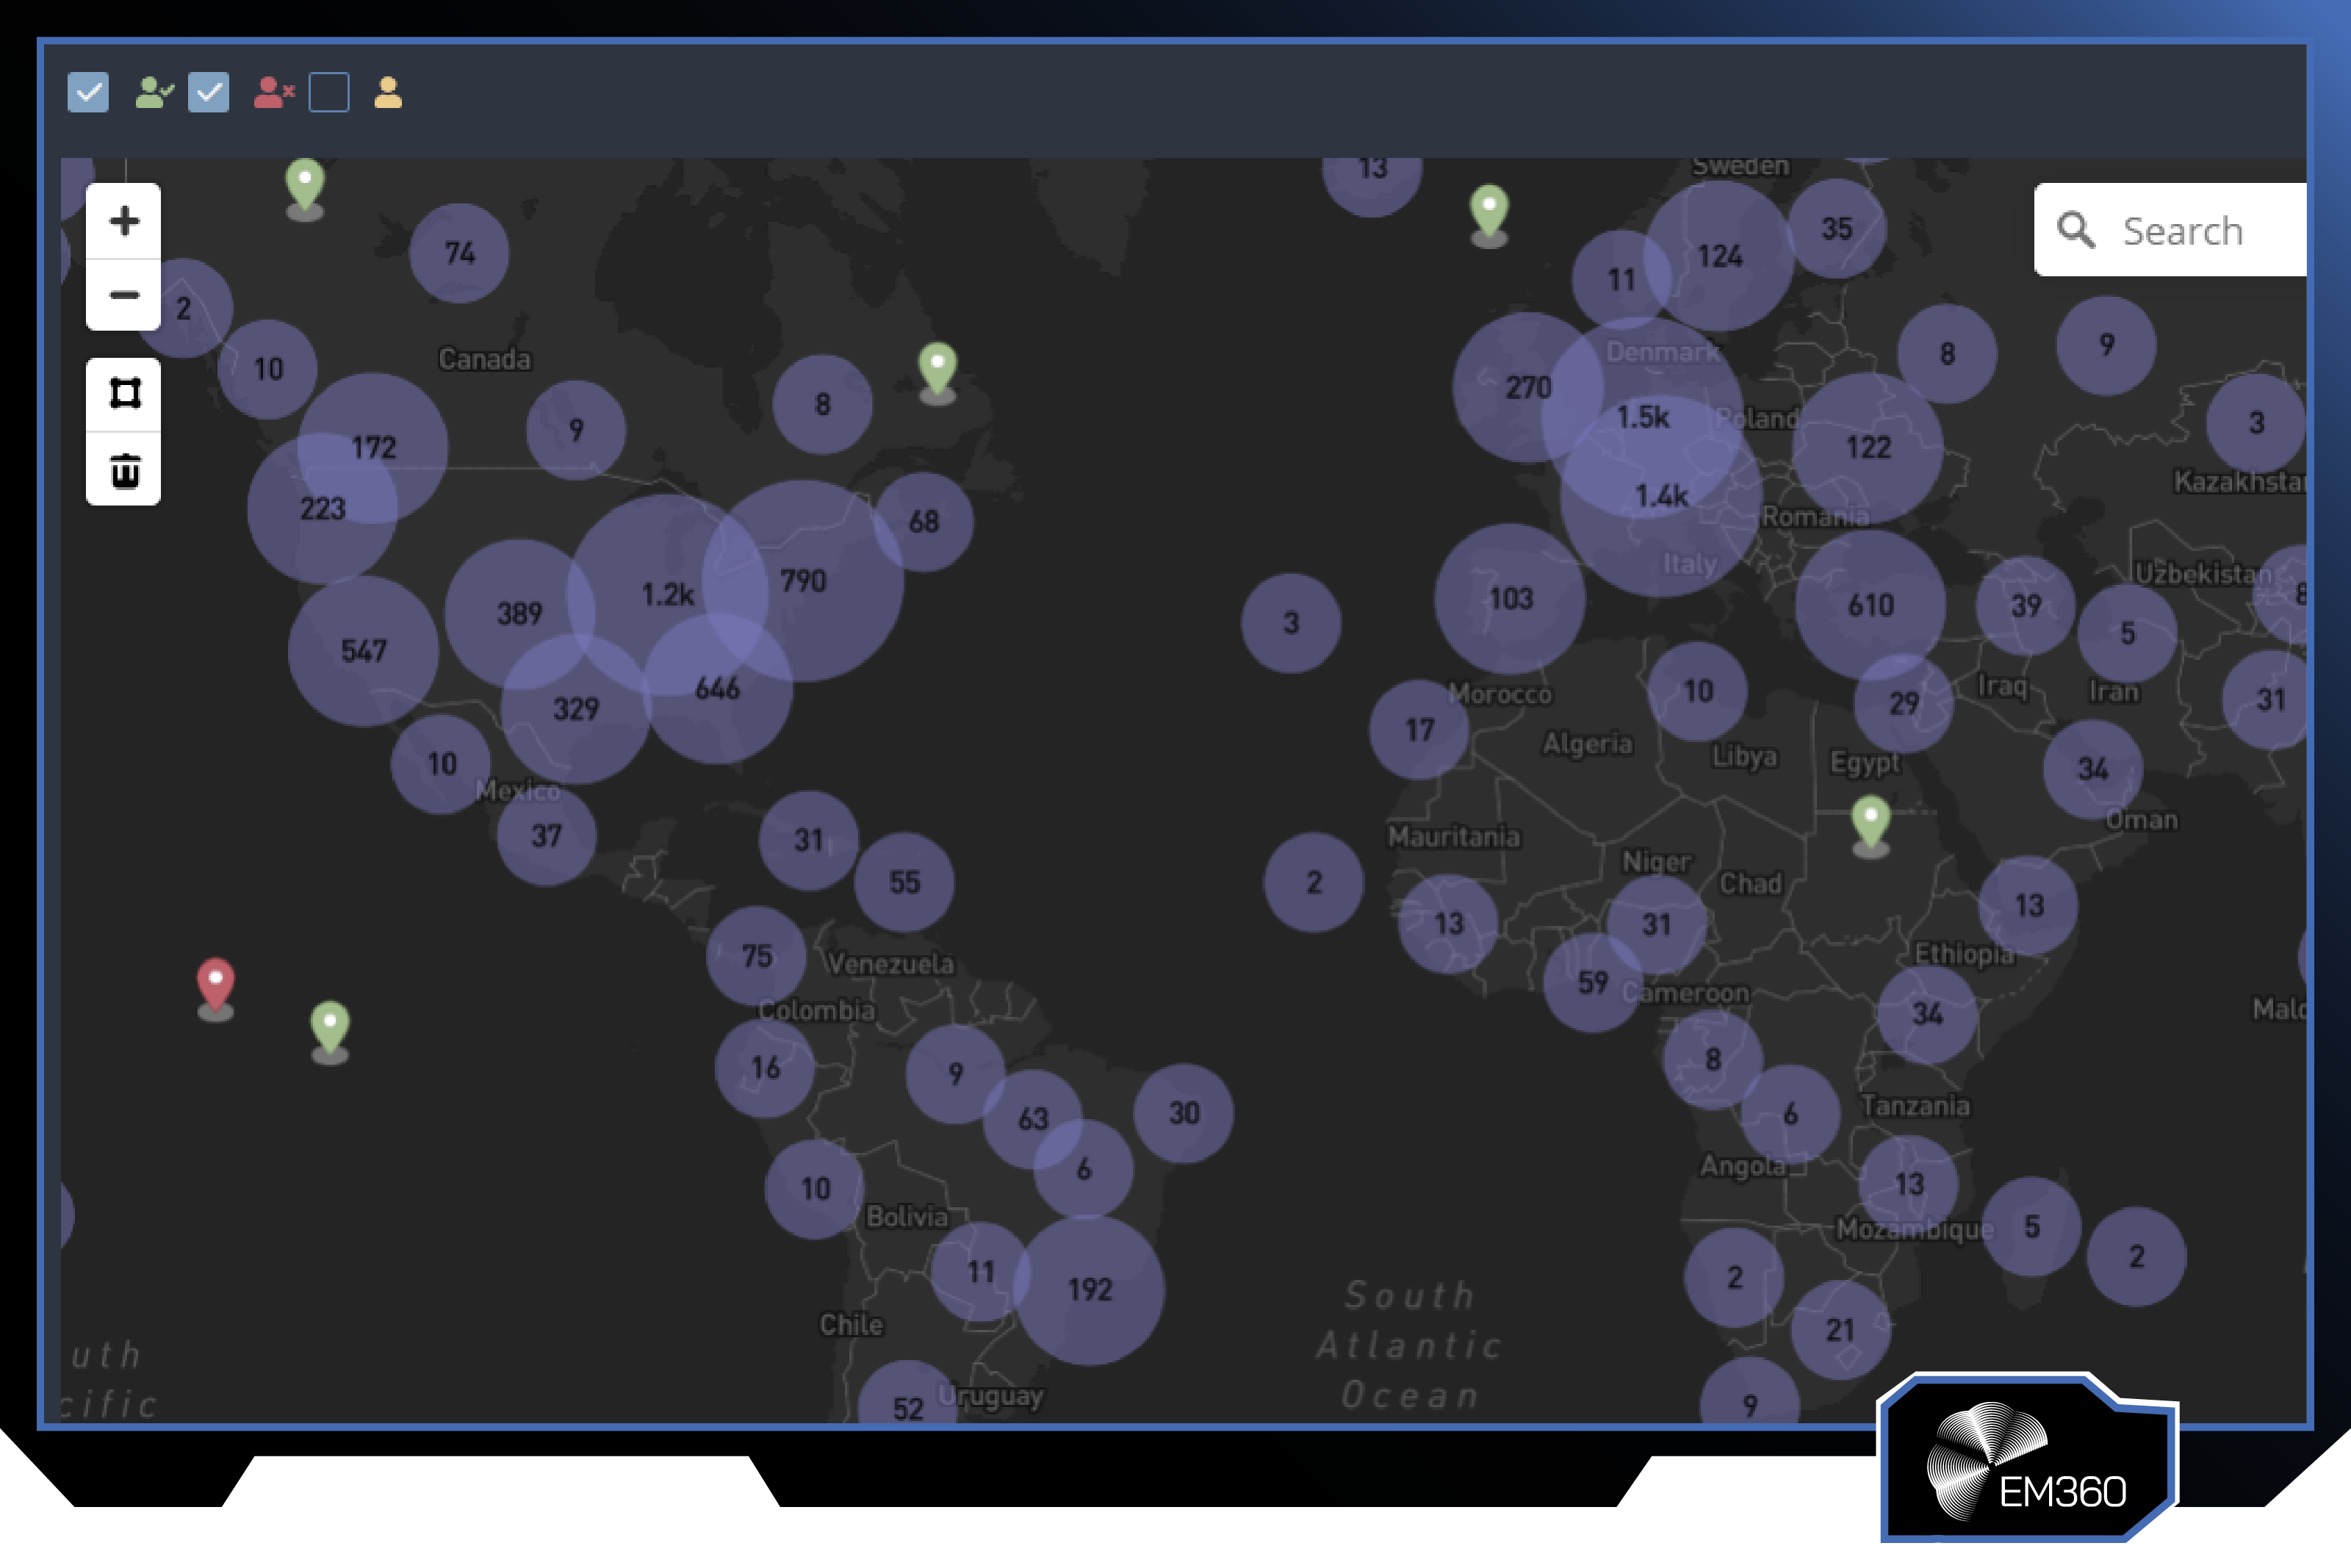
Task: Click green pin beside the red pin
Action: point(330,1030)
